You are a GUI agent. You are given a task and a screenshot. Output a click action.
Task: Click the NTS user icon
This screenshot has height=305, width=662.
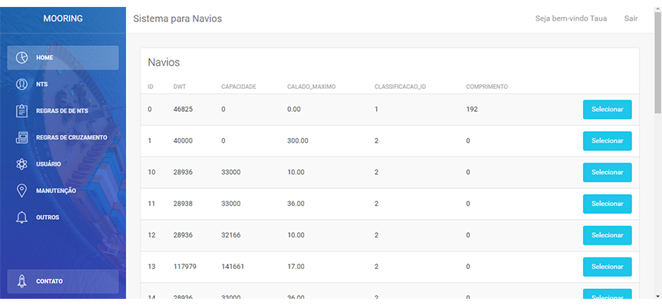[x=22, y=84]
